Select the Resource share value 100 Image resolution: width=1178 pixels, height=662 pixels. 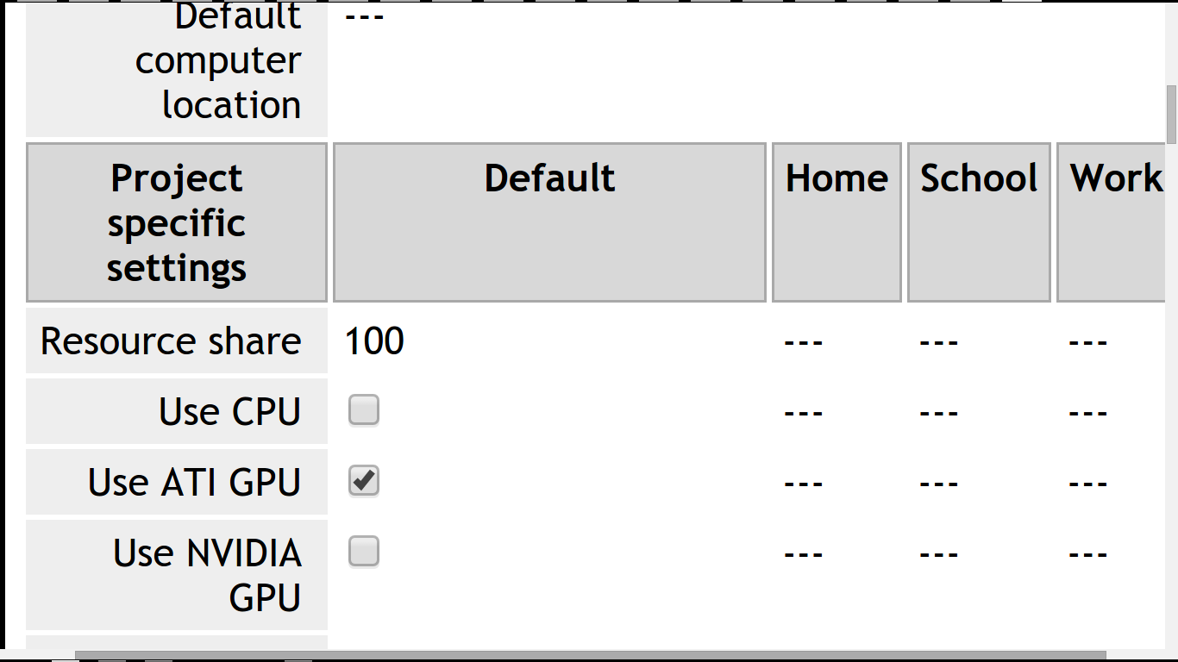(x=373, y=340)
